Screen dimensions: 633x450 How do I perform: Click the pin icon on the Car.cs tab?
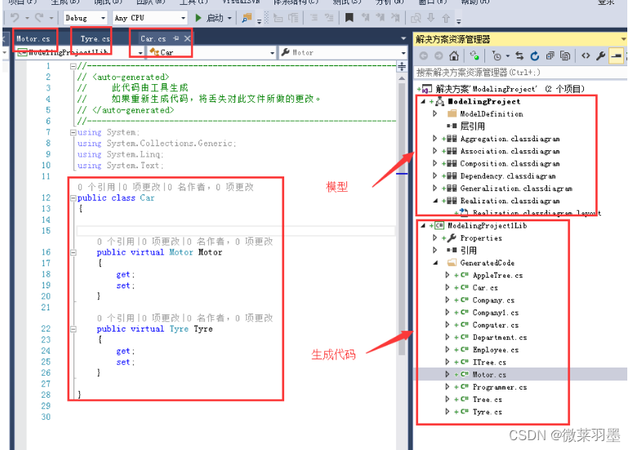click(176, 38)
